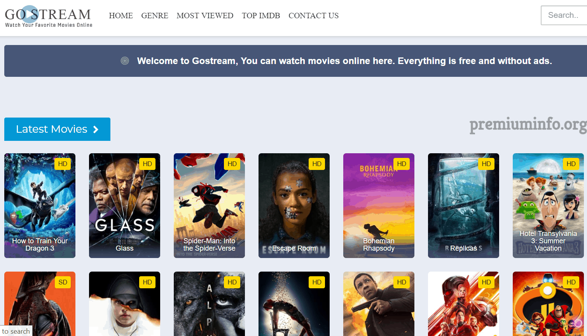Open the GENRE menu

tap(155, 16)
